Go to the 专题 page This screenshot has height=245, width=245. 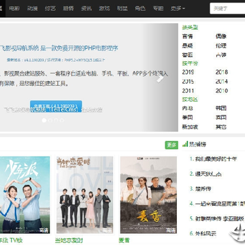point(158,9)
